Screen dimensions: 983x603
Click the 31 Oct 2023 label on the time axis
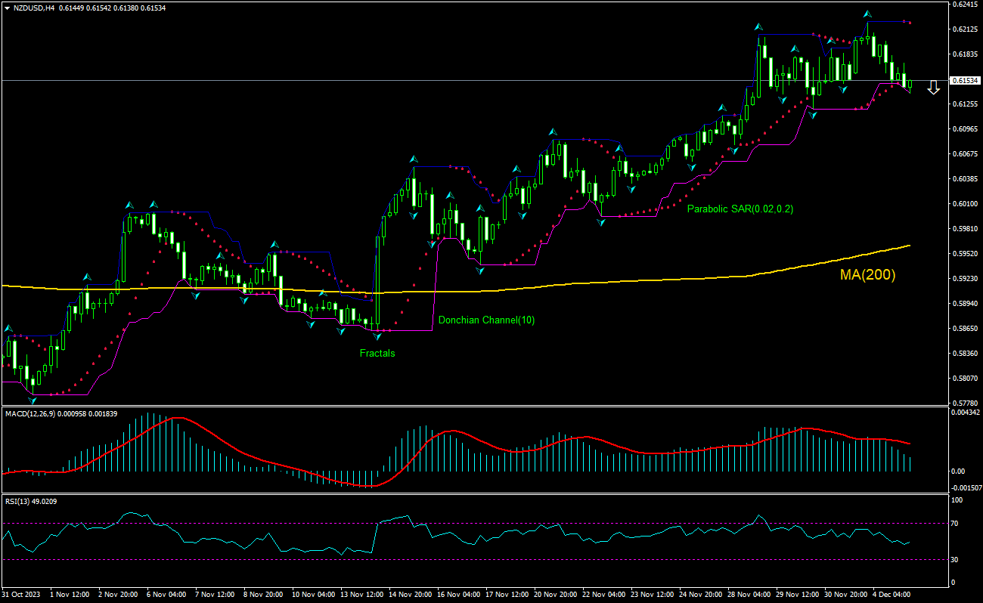pos(21,594)
